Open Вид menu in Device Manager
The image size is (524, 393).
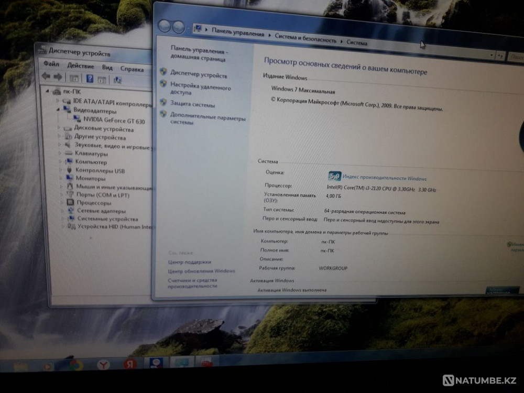click(107, 68)
